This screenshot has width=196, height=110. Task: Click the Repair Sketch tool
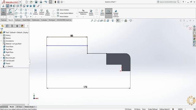(91, 13)
